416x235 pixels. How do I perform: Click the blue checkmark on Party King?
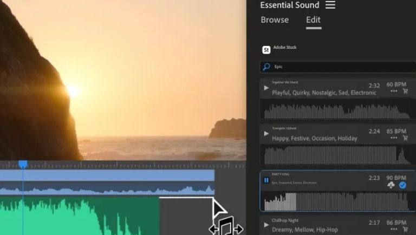(402, 185)
